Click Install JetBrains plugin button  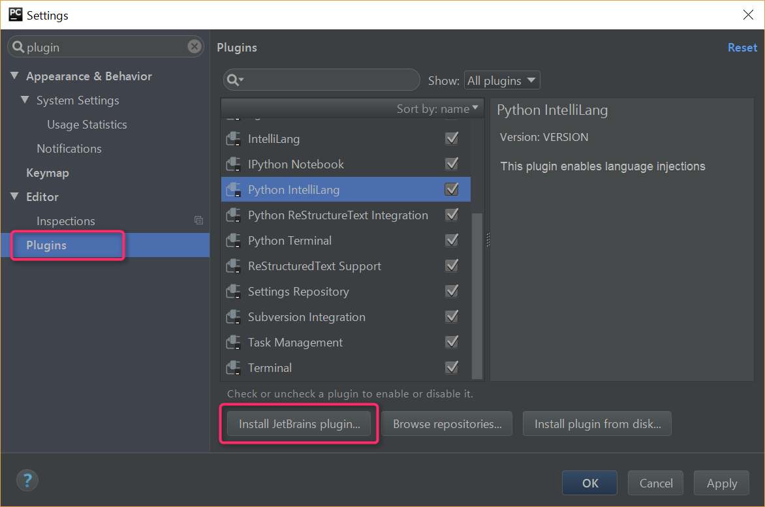[299, 424]
